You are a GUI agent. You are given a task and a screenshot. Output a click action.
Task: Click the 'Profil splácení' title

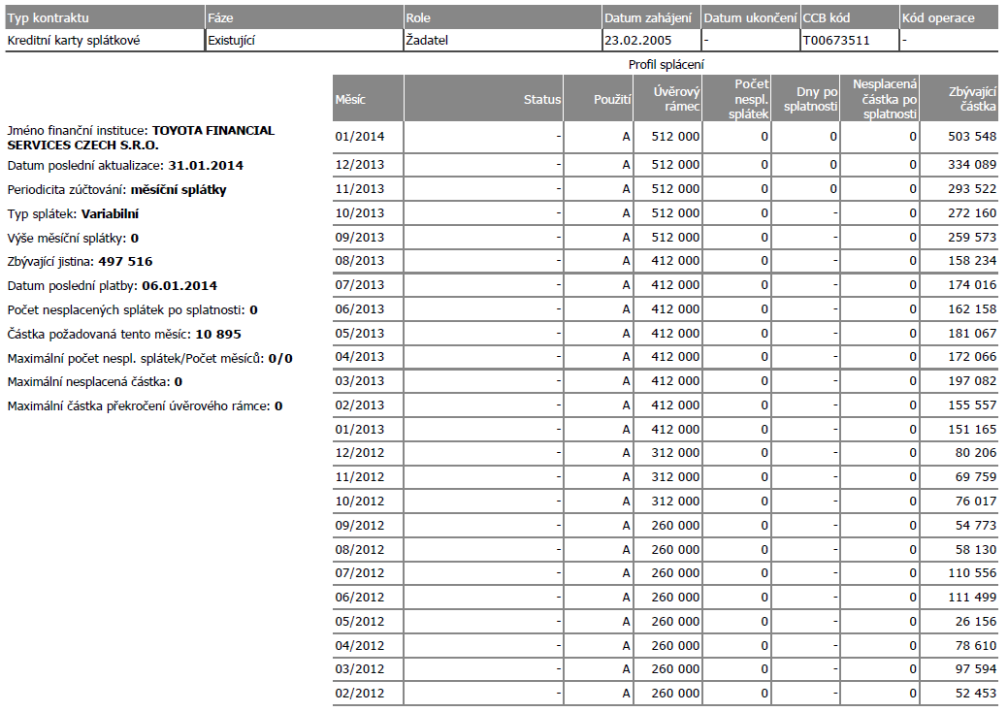pos(666,64)
